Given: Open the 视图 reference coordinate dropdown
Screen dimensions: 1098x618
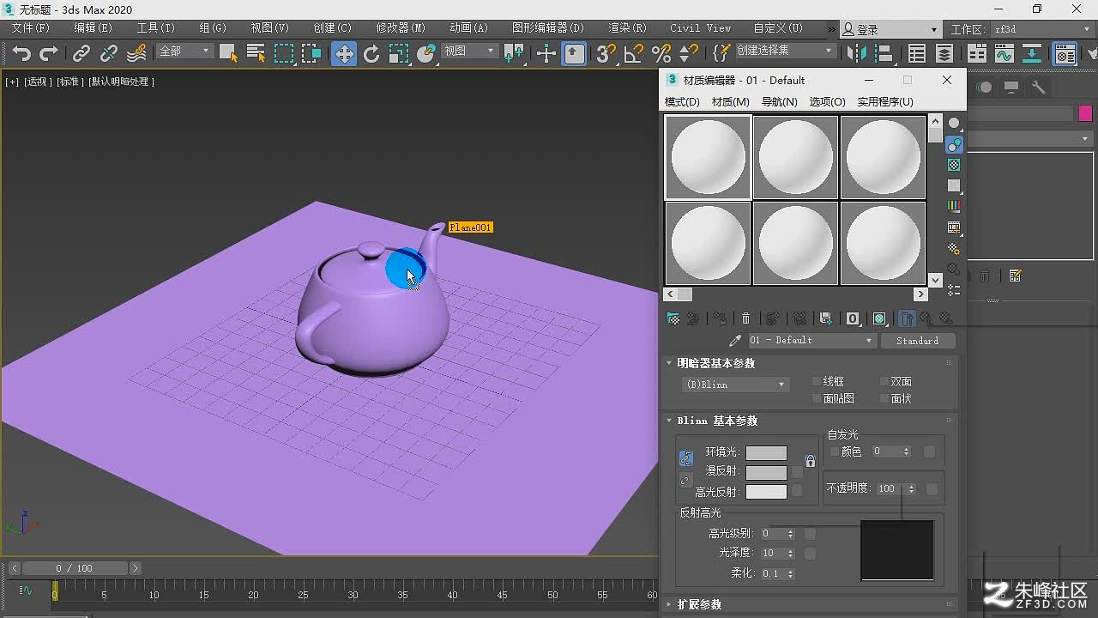Looking at the screenshot, I should (x=469, y=51).
